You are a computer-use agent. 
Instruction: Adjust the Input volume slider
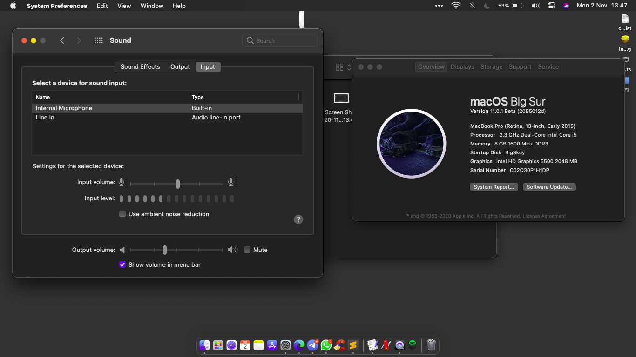pyautogui.click(x=177, y=184)
